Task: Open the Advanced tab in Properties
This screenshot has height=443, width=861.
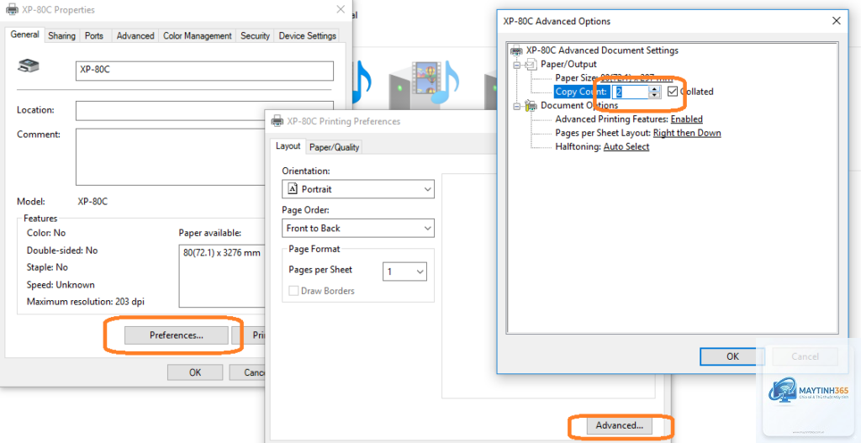Action: pyautogui.click(x=135, y=35)
